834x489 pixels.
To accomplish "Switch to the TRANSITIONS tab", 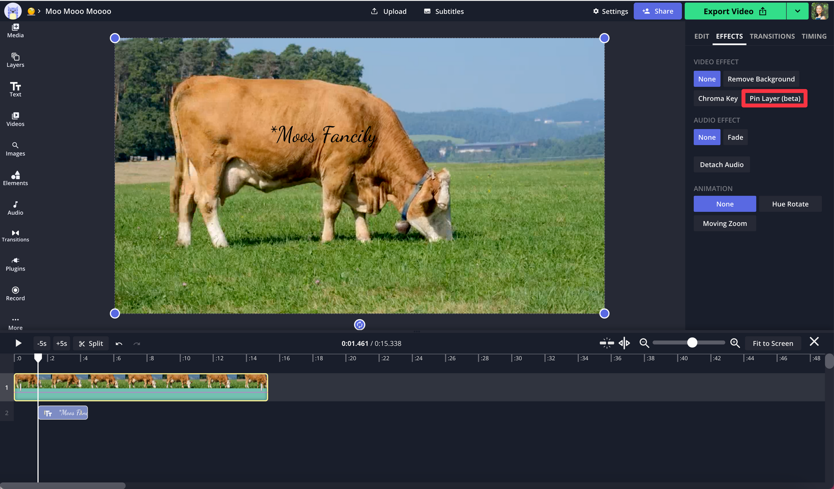I will click(772, 36).
